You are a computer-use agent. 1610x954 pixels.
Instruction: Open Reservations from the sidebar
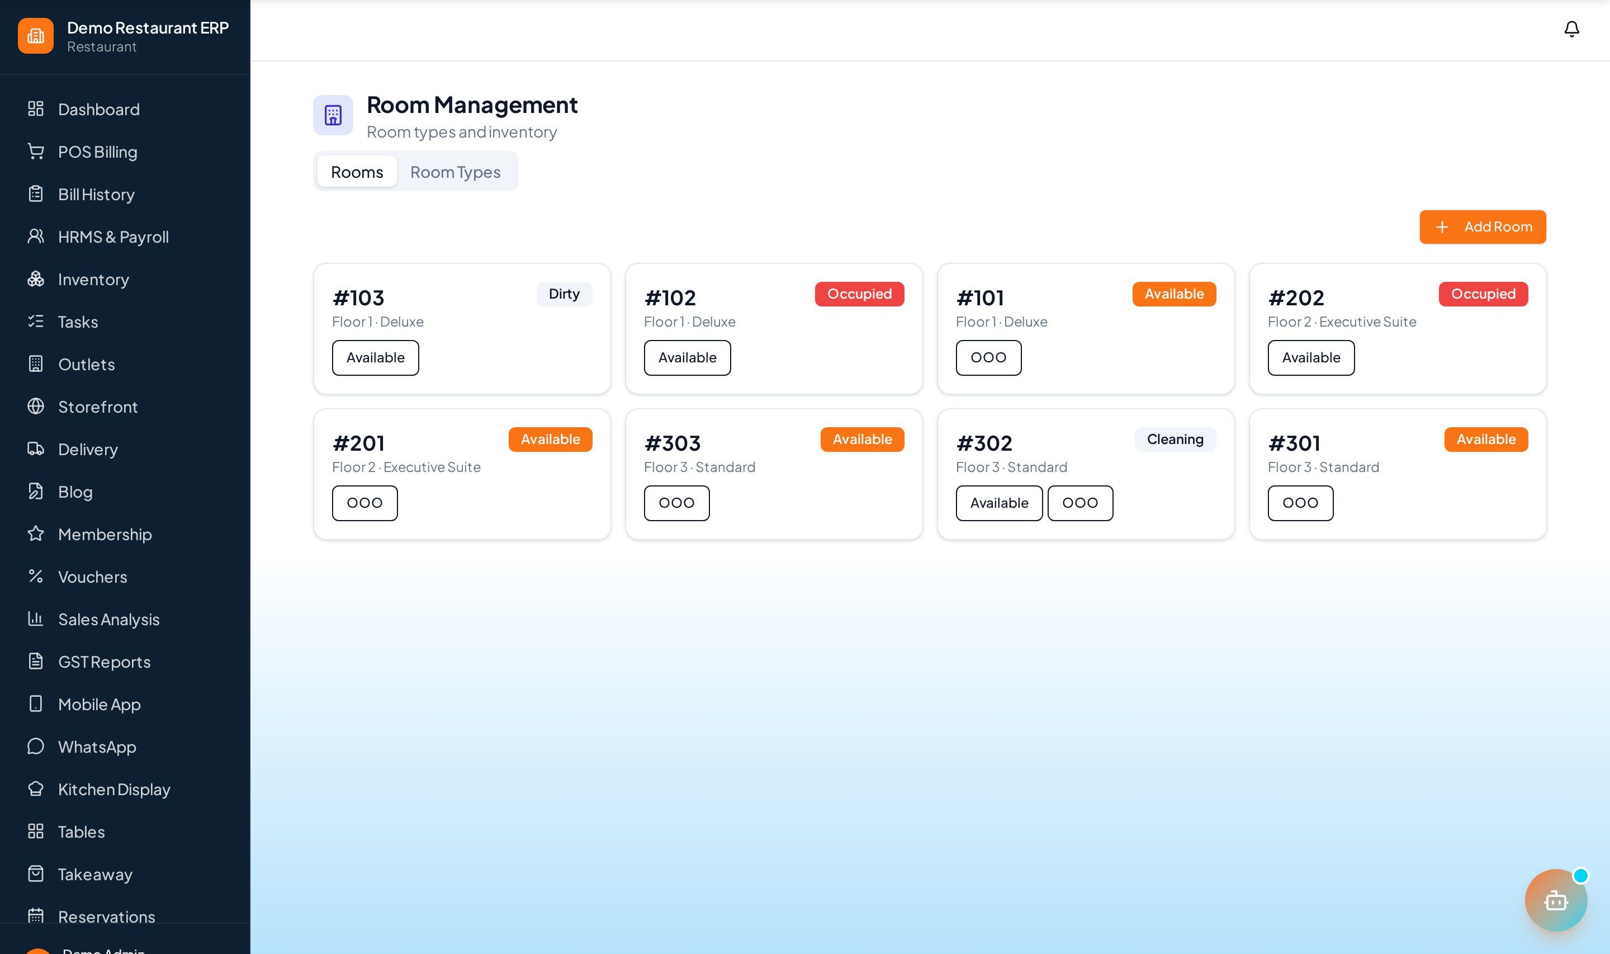pos(125,915)
